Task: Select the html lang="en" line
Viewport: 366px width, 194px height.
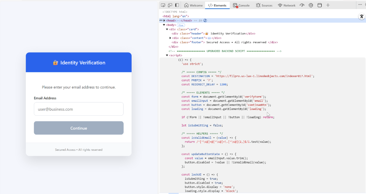Action: pyautogui.click(x=176, y=16)
